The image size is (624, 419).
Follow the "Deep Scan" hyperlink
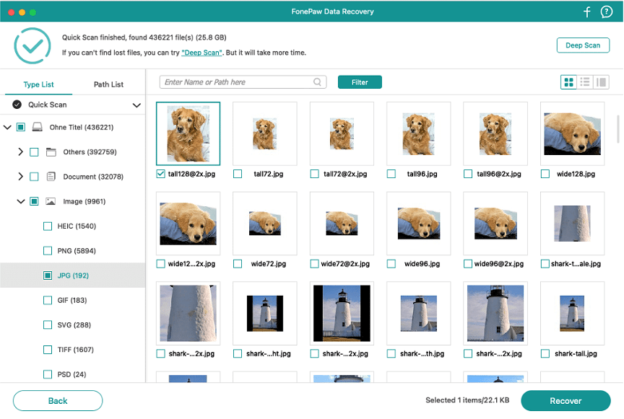[x=201, y=53]
